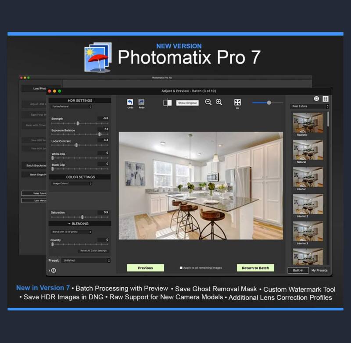Select the Built-In presets tab
Viewport: 351px width, 343px height.
pyautogui.click(x=298, y=270)
